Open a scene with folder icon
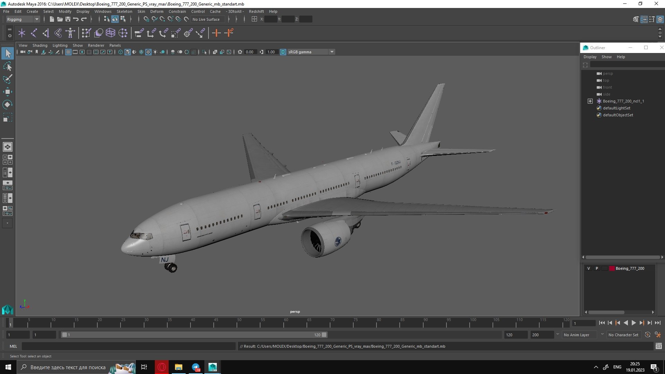Image resolution: width=665 pixels, height=374 pixels. [x=60, y=19]
